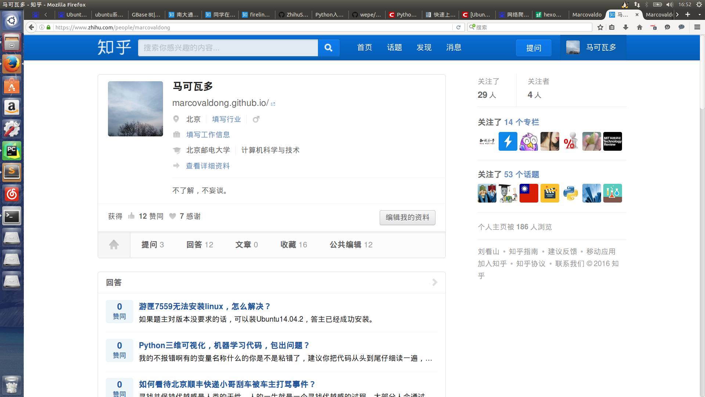Screen dimensions: 705x397
Task: Open 马可瓦多 user menu in header
Action: [593, 47]
